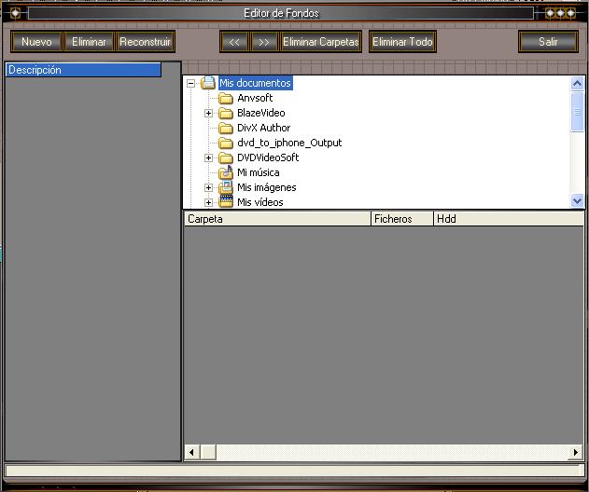Image resolution: width=589 pixels, height=492 pixels.
Task: Click the Mis imágenes pictures folder icon
Action: point(226,187)
